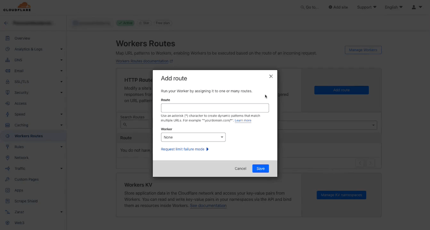Click the Learn more link
The width and height of the screenshot is (430, 230).
coord(243,121)
